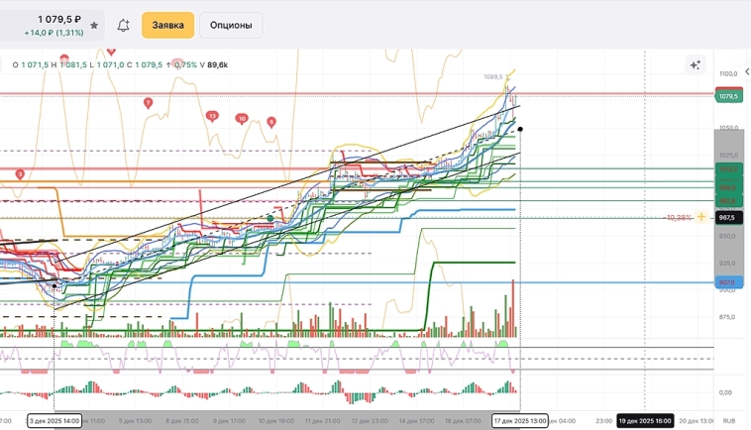This screenshot has height=430, width=751.
Task: Click the red marker numbered 3
Action: coord(21,173)
